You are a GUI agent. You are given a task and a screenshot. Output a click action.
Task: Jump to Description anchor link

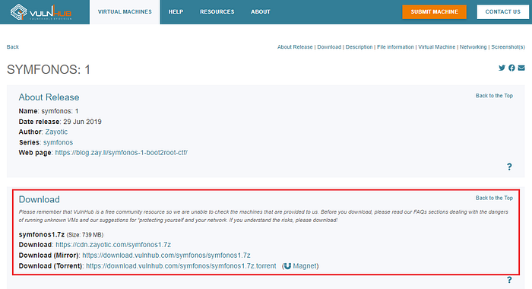click(x=359, y=47)
